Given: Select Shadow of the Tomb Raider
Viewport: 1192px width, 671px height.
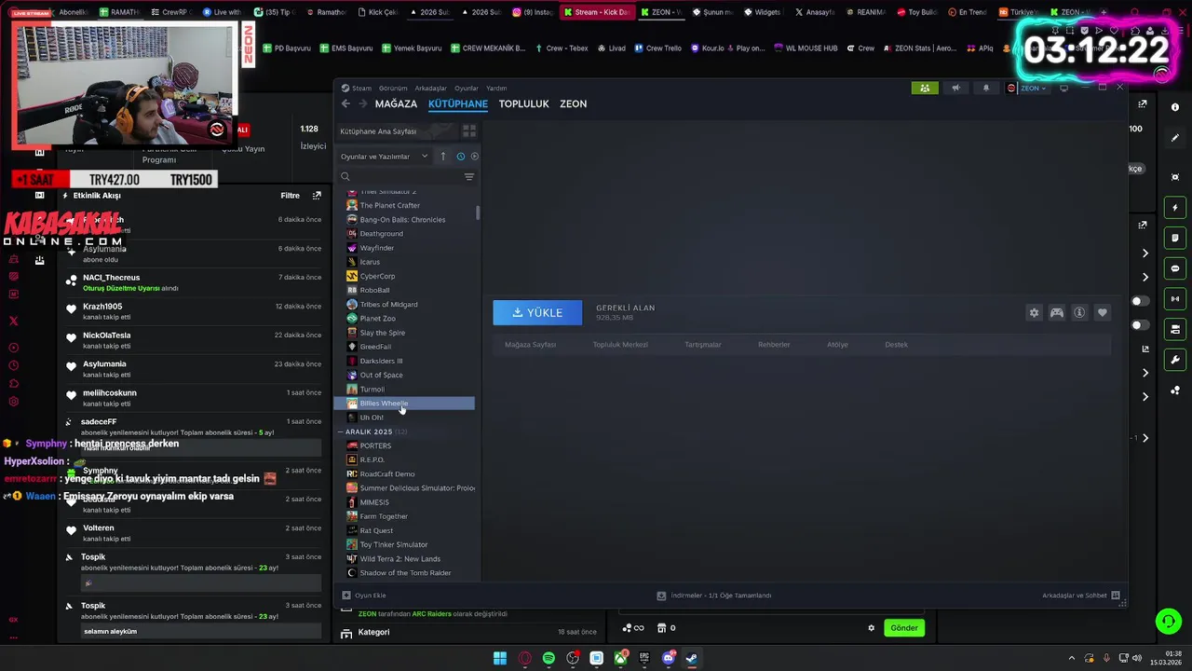Looking at the screenshot, I should coord(405,572).
